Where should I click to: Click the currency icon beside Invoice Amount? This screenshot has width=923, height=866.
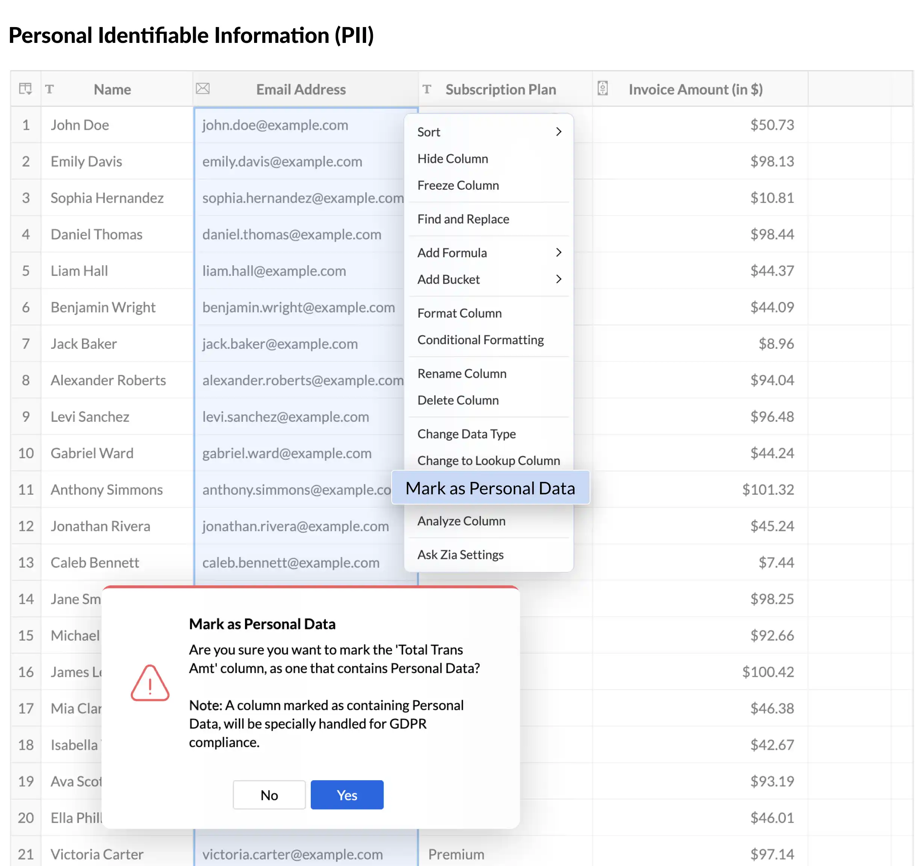[x=602, y=88]
